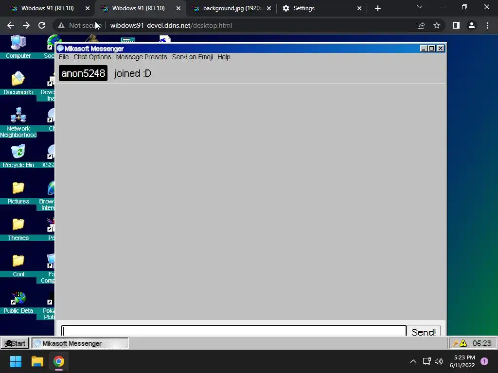Expand the tab search dropdown chevron
The image size is (498, 373).
(x=420, y=7)
